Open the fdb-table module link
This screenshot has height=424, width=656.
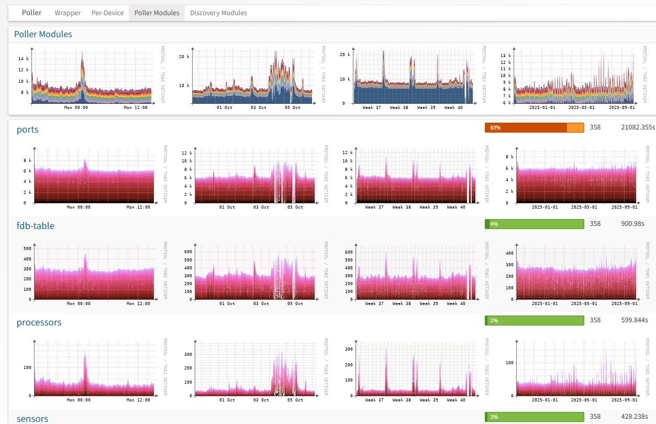35,226
